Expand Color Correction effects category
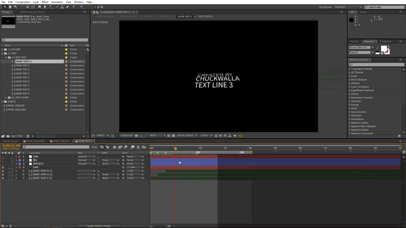406x228 pixels. click(350, 87)
